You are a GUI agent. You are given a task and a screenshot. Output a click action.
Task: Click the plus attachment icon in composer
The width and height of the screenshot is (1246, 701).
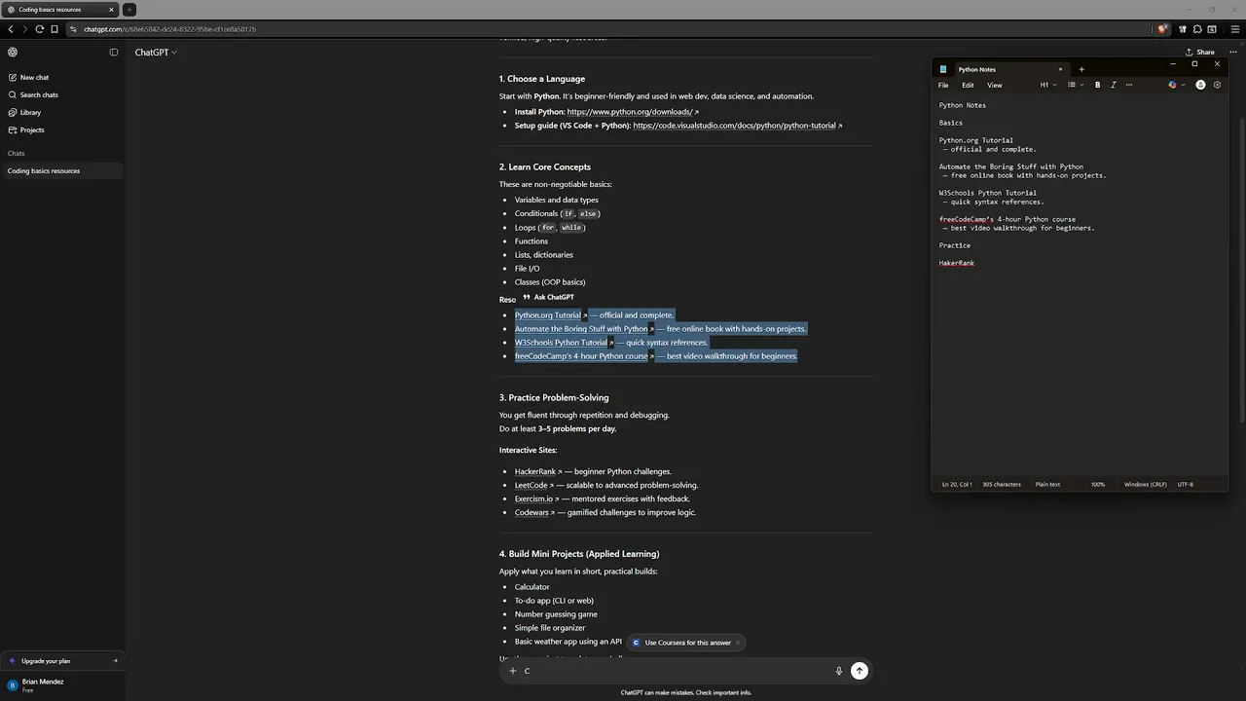tap(513, 671)
